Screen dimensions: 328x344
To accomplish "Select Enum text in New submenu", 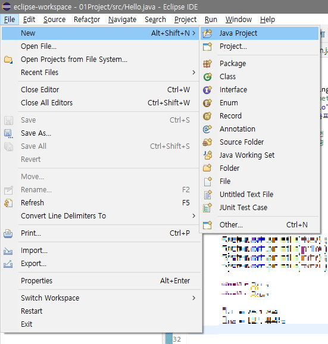I will (229, 103).
